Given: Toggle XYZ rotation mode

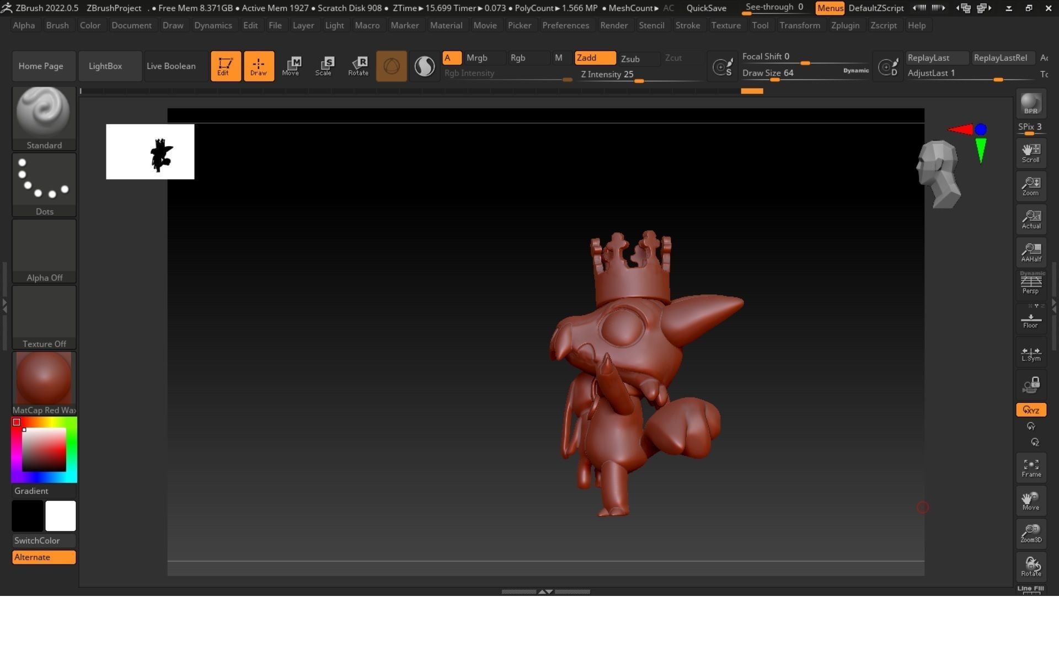Looking at the screenshot, I should pos(1031,410).
